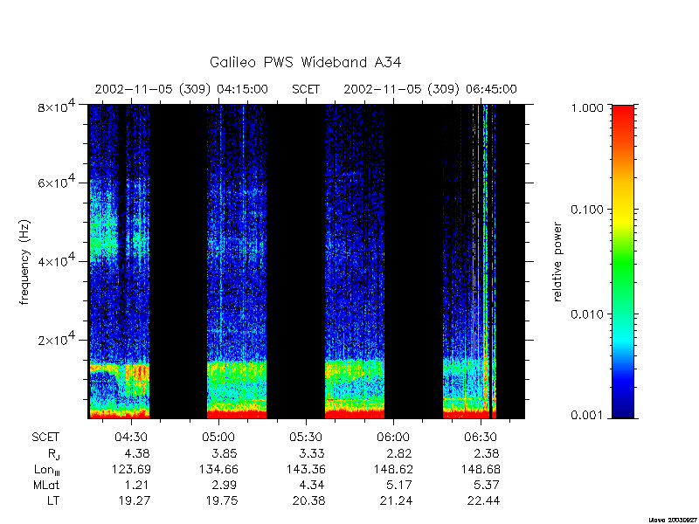This screenshot has height=524, width=699.
Task: Click the colorbar value 0.100
Action: tap(587, 210)
